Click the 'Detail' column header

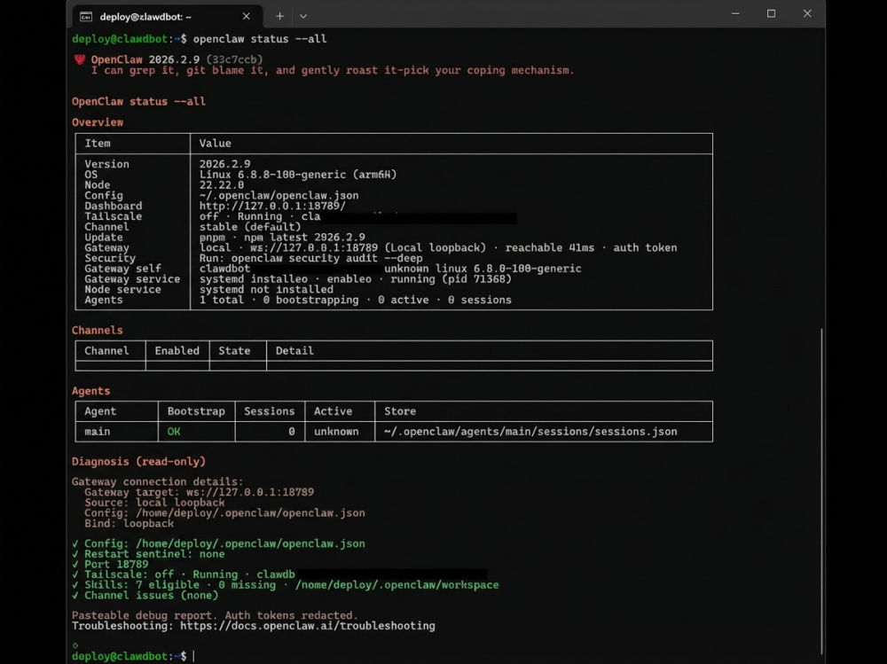294,351
